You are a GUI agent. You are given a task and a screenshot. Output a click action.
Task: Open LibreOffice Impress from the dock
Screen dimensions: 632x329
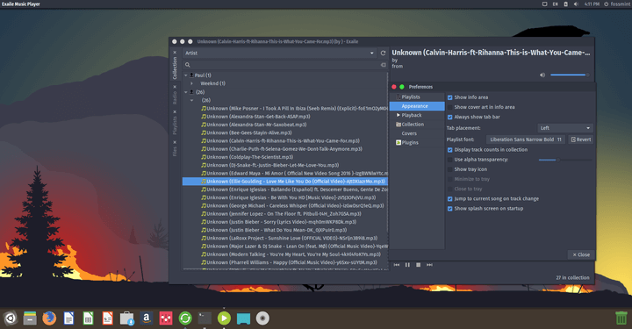(108, 318)
